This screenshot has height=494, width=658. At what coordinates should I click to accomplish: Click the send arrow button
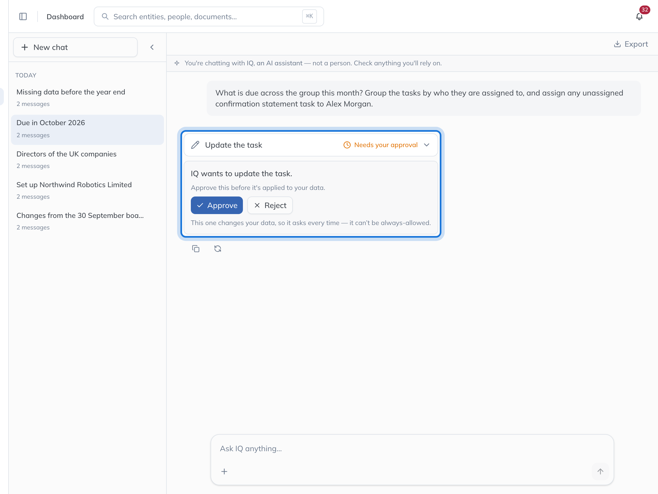click(600, 471)
